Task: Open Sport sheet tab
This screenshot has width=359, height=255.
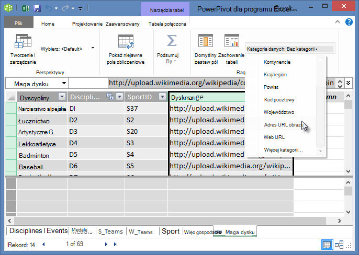Action: coord(171,231)
